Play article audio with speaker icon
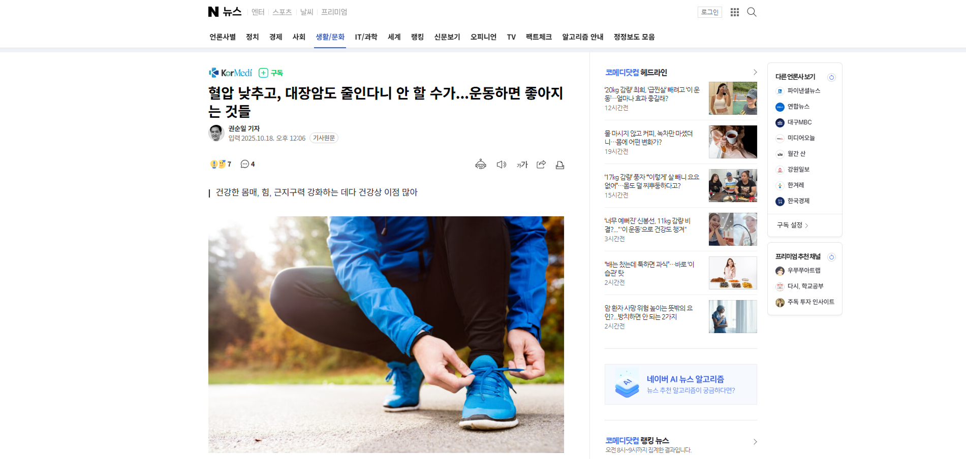Image resolution: width=966 pixels, height=459 pixels. pyautogui.click(x=502, y=165)
